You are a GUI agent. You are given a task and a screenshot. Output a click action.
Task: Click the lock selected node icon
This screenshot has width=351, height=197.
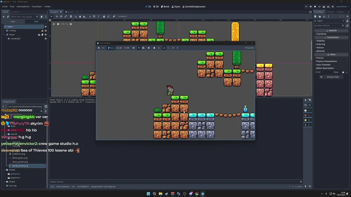104,16
